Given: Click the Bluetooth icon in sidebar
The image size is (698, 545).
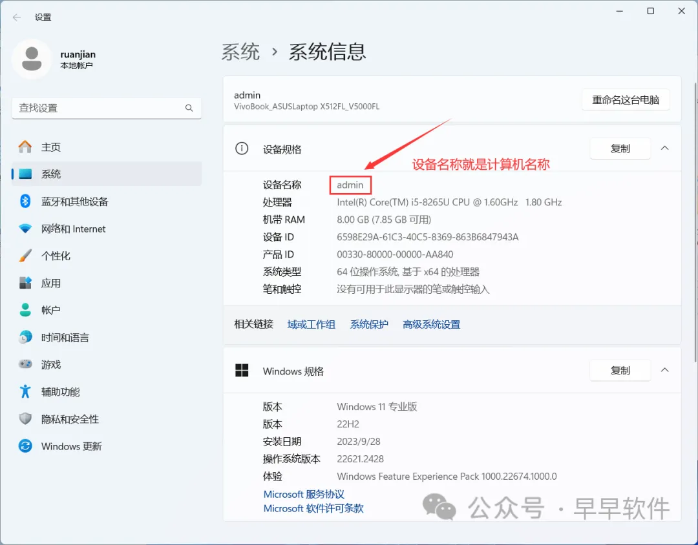Looking at the screenshot, I should 25,201.
